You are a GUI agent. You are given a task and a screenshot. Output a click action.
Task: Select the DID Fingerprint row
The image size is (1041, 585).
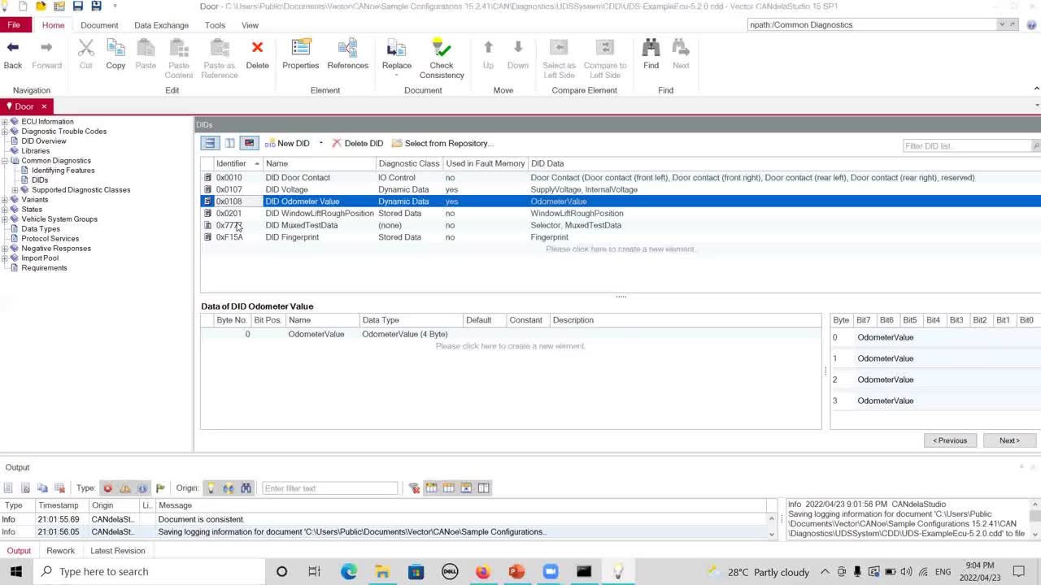tap(621, 237)
